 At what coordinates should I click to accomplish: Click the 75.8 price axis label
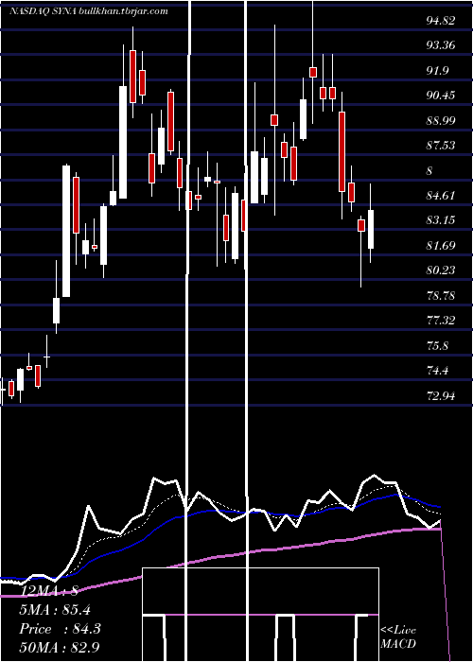(x=438, y=345)
